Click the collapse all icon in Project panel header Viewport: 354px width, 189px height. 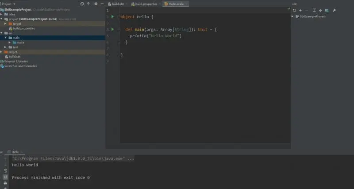coord(88,4)
